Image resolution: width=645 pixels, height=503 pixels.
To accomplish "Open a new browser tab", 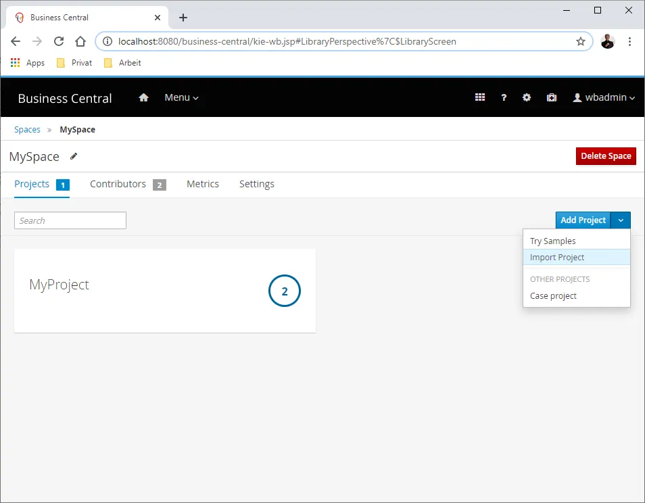I will (x=183, y=18).
